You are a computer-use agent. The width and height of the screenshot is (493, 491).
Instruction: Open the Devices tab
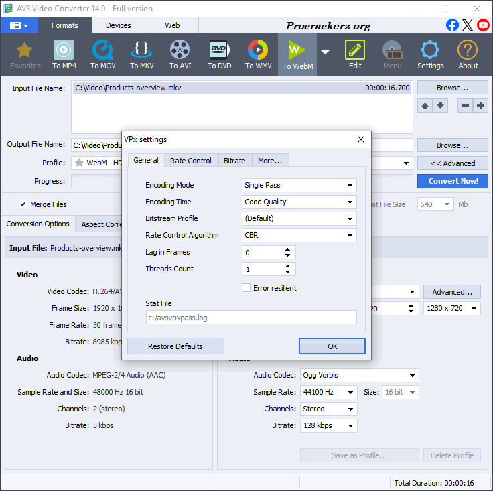coord(119,25)
